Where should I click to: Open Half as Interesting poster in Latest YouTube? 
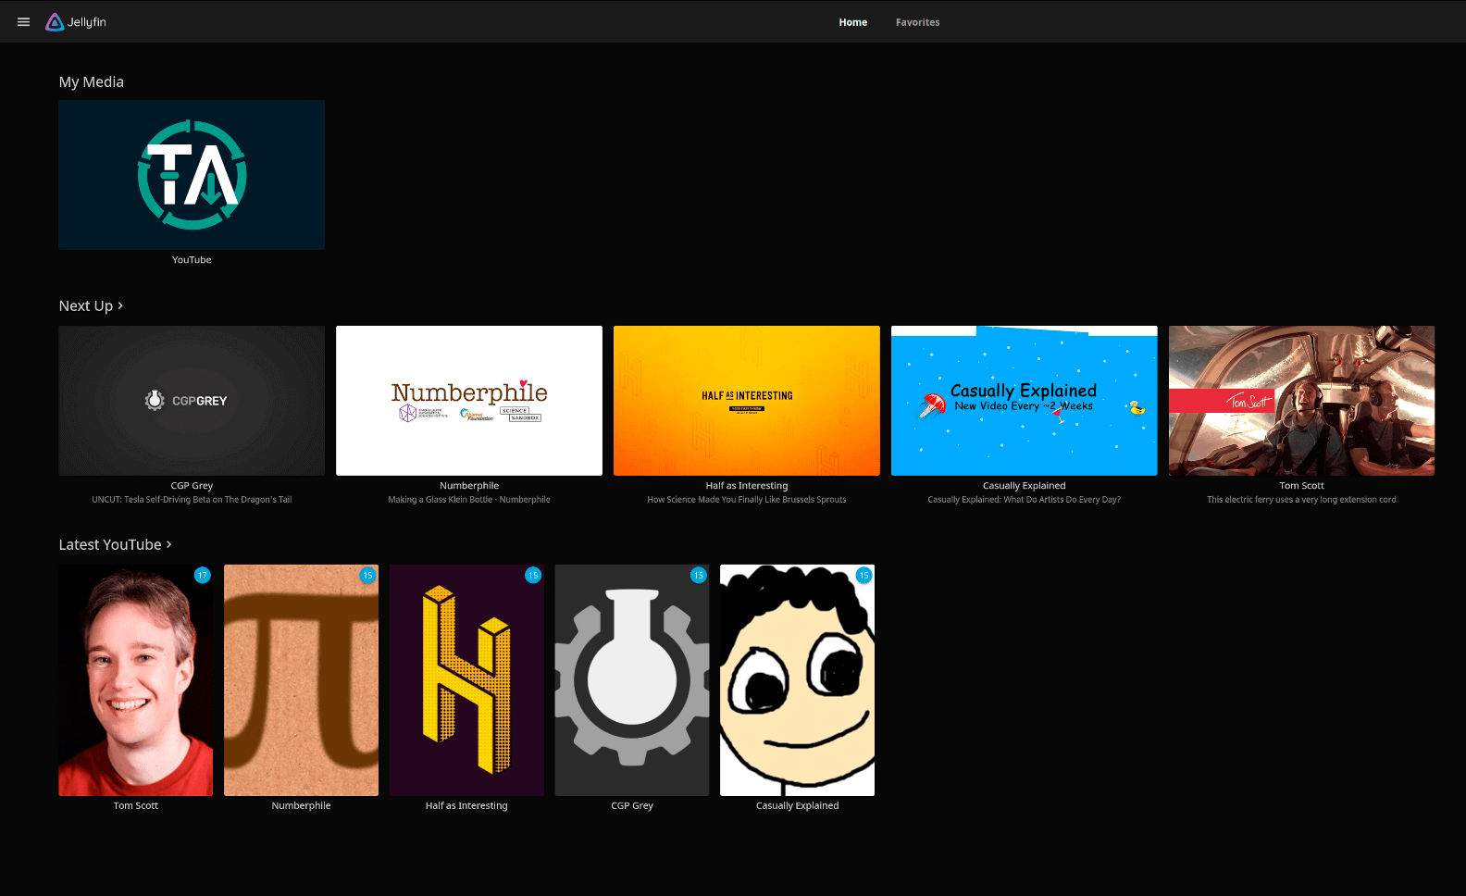point(466,680)
